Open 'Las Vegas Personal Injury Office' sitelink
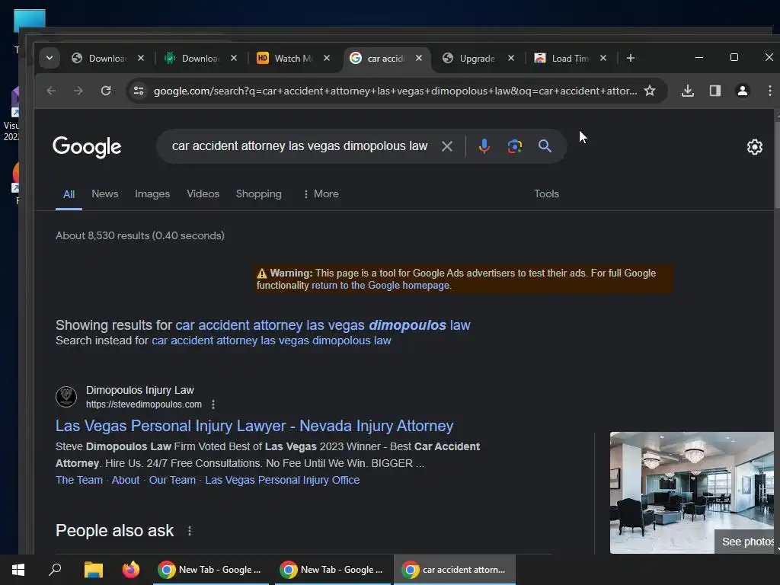This screenshot has height=585, width=780. pyautogui.click(x=282, y=480)
